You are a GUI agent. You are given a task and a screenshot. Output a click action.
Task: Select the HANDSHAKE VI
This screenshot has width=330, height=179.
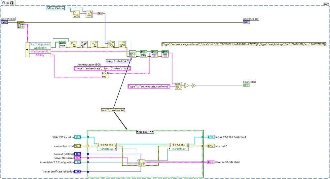144,54
